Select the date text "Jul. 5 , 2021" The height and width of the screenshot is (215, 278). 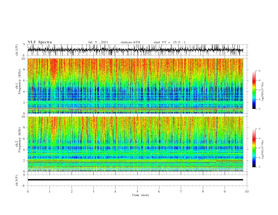point(98,42)
